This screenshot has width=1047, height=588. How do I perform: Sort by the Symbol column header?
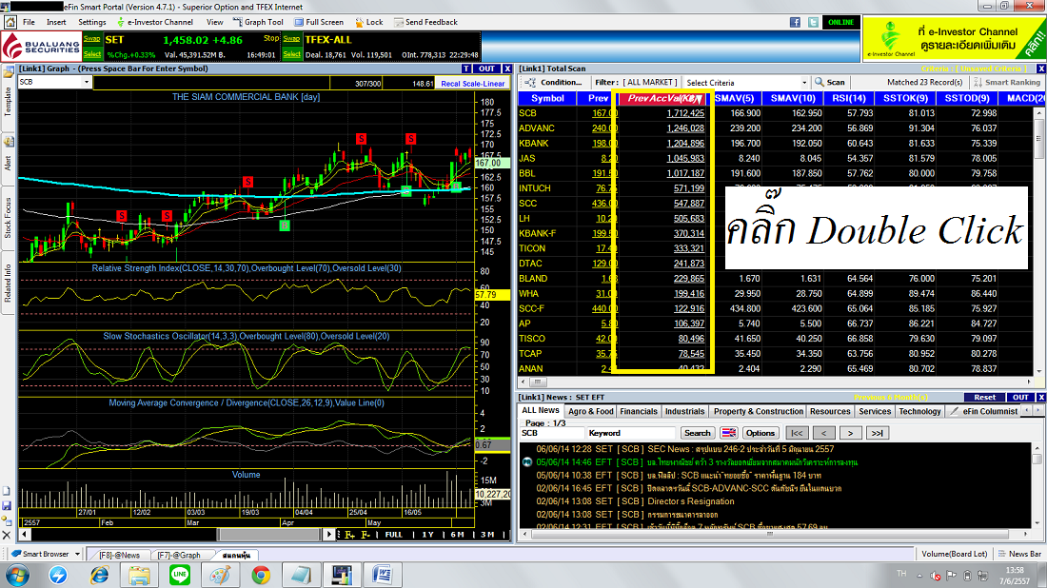tap(547, 98)
